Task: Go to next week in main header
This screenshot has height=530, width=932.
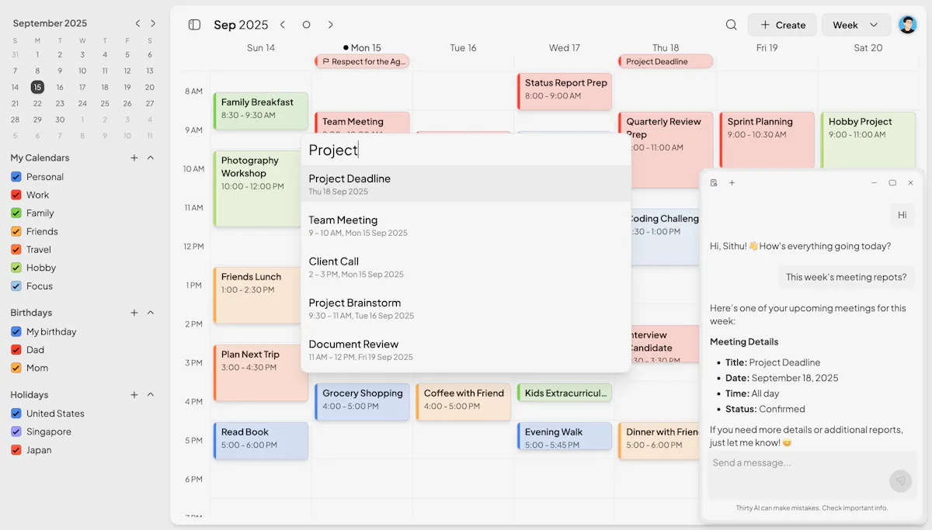Action: click(x=331, y=25)
